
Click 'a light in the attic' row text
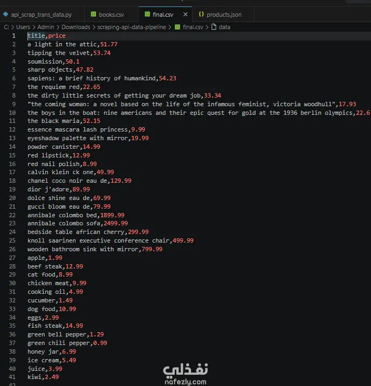(62, 44)
